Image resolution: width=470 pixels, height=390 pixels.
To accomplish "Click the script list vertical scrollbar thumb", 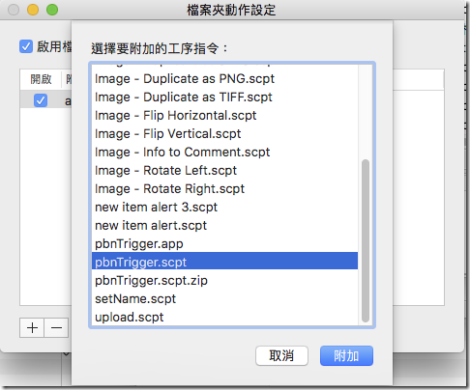I will tap(366, 240).
